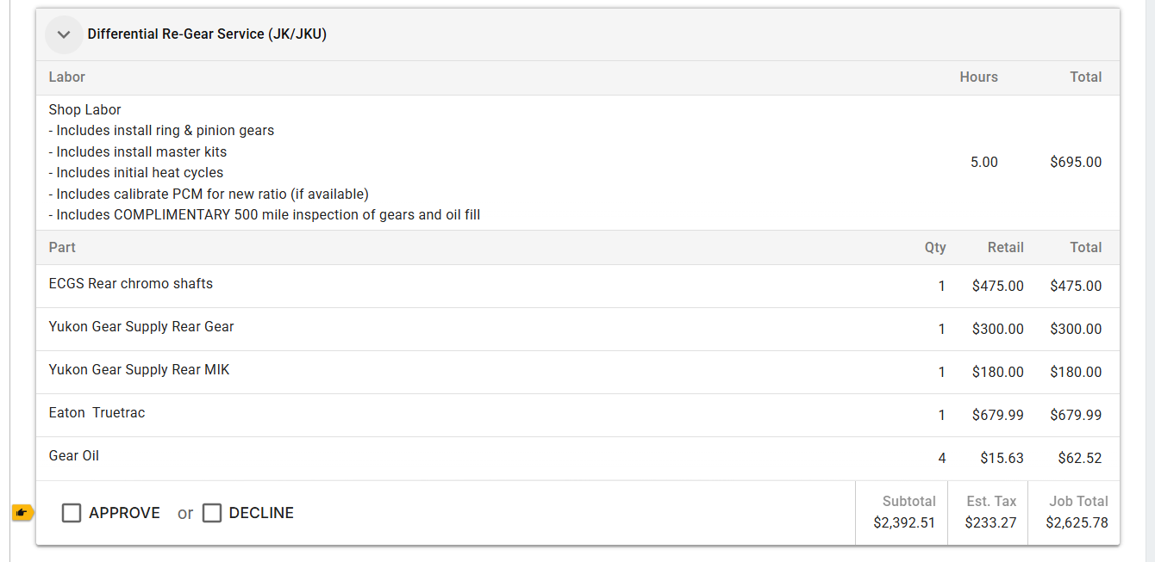The width and height of the screenshot is (1155, 562).
Task: Click the Part column header
Action: pos(62,248)
